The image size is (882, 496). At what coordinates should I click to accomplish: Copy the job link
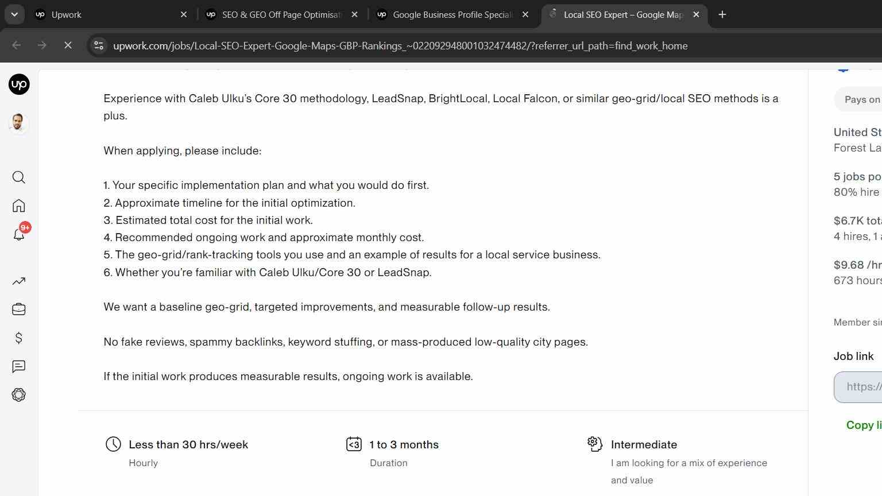(864, 425)
